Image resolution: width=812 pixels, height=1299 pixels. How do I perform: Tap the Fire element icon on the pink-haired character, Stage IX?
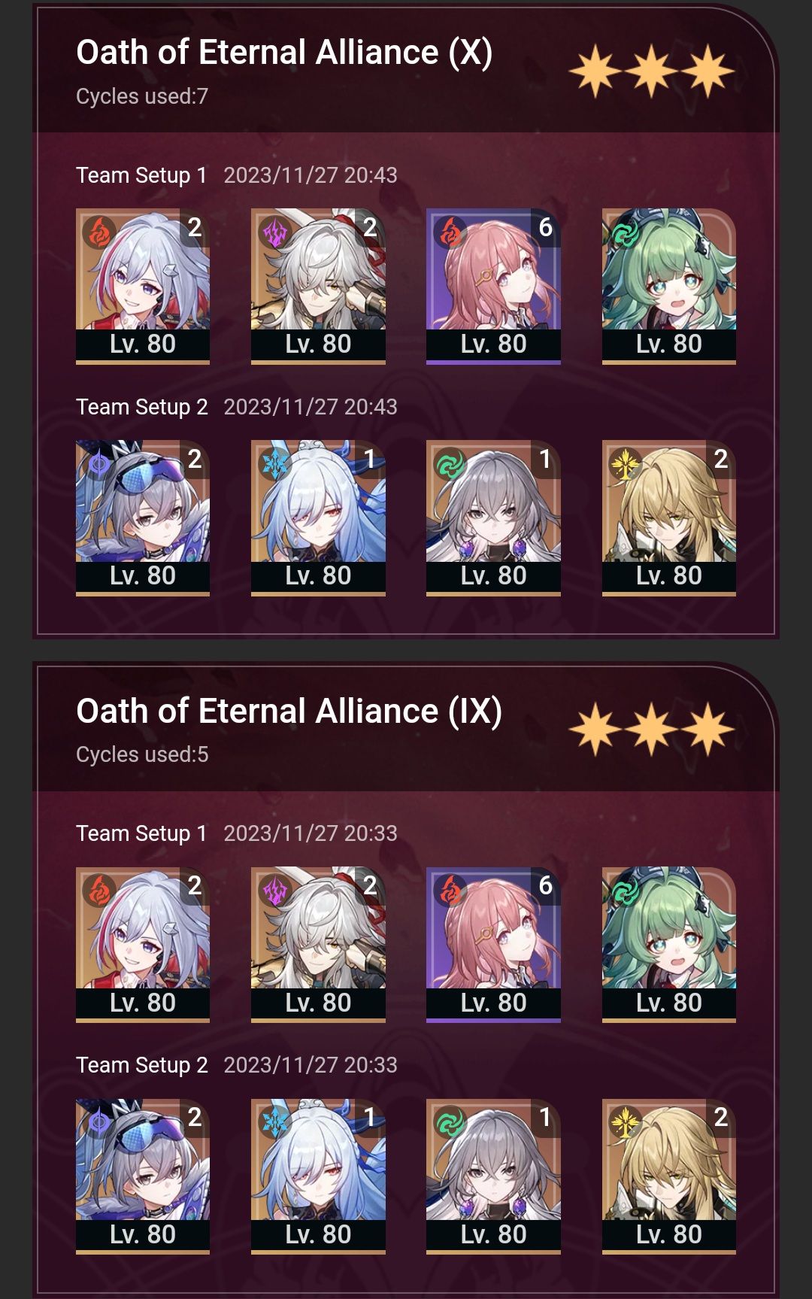click(x=450, y=891)
